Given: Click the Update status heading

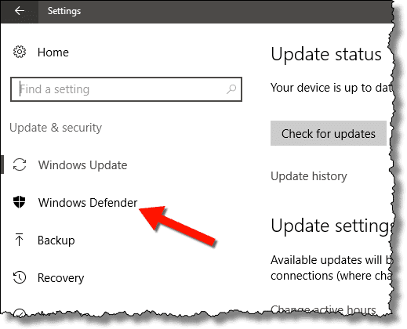Looking at the screenshot, I should click(326, 54).
